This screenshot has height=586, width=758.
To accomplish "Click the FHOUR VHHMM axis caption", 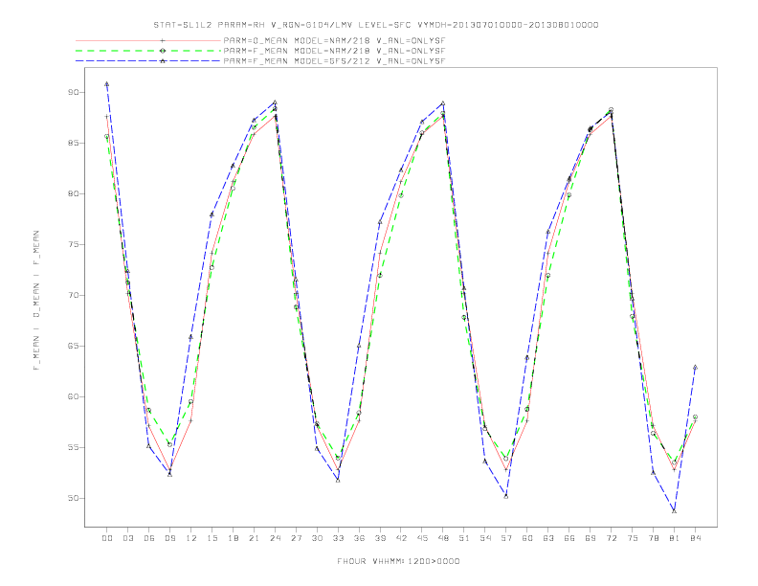I will [398, 561].
